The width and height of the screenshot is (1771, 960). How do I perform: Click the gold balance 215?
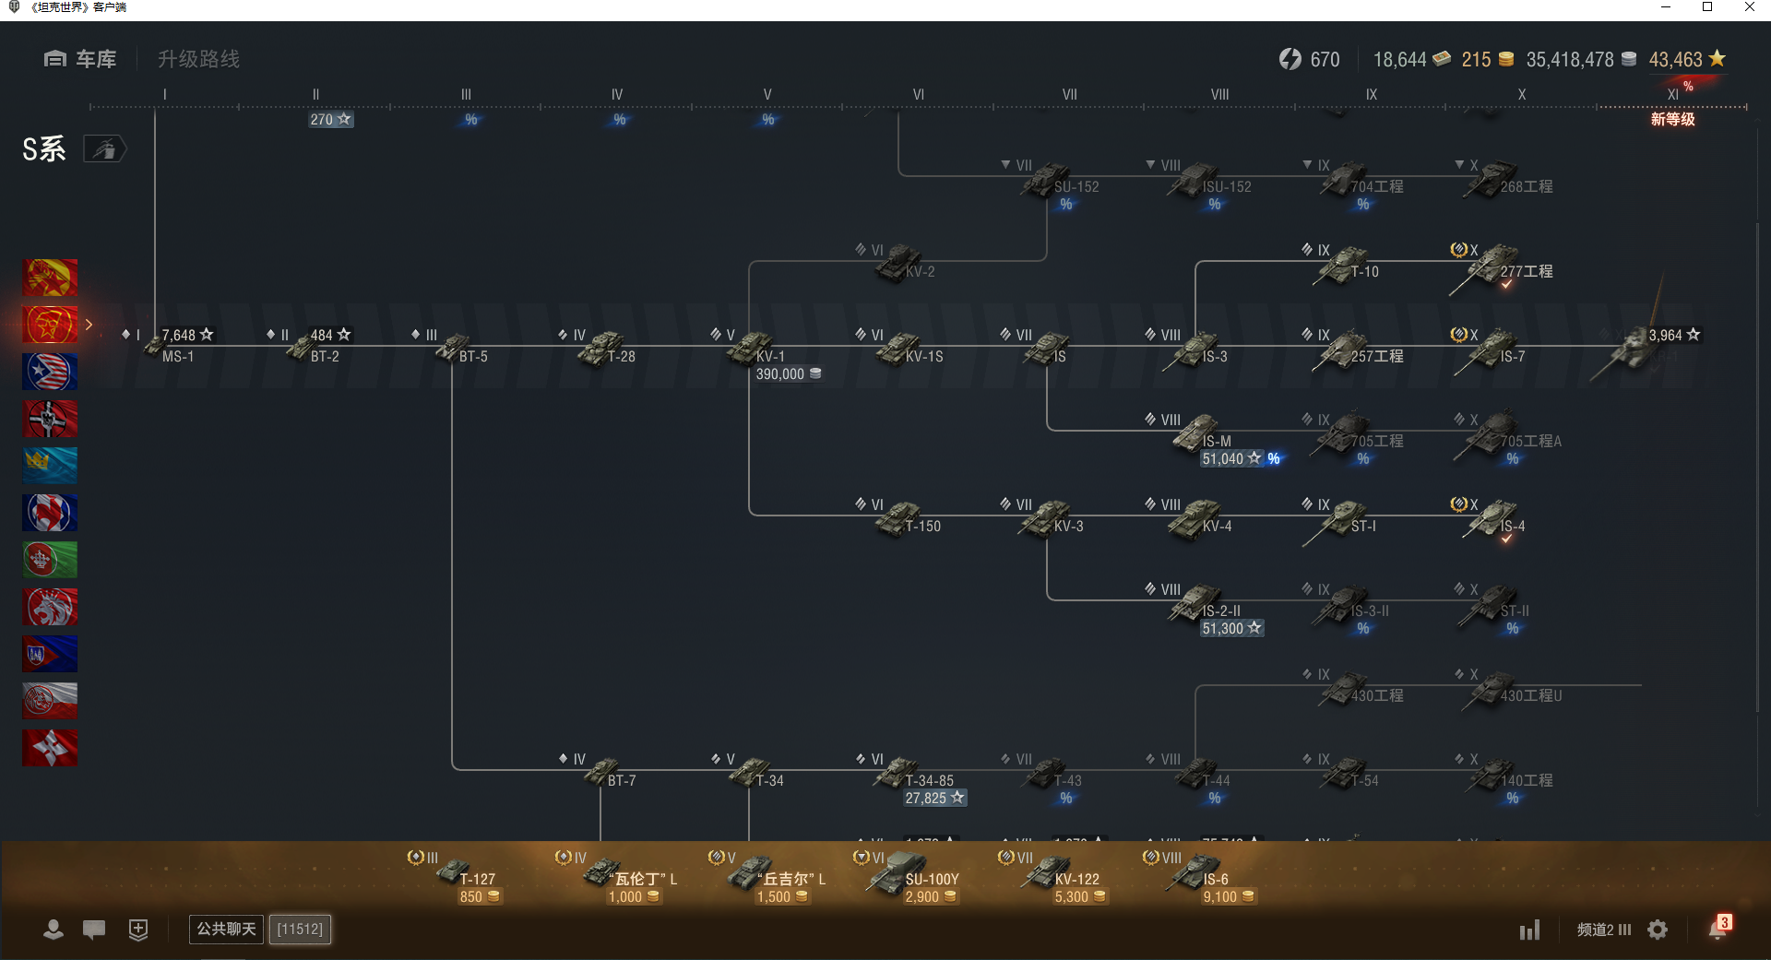pos(1487,59)
